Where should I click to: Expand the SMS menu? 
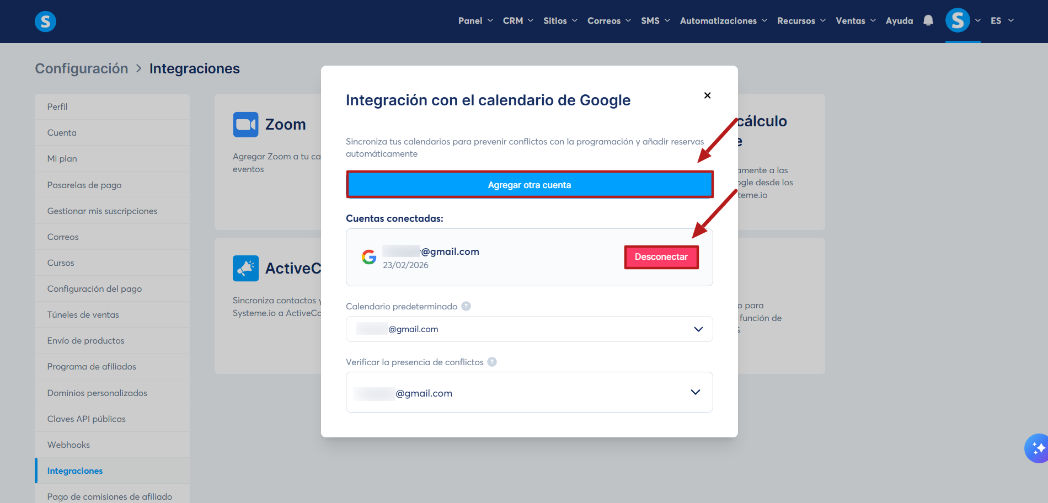point(655,20)
